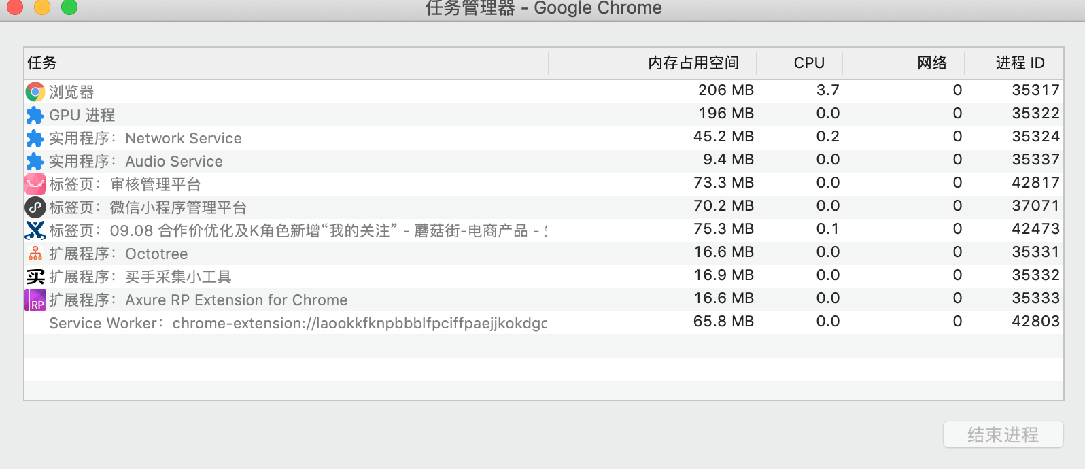Viewport: 1085px width, 469px height.
Task: Click the 73.3 MB memory value
Action: [723, 183]
